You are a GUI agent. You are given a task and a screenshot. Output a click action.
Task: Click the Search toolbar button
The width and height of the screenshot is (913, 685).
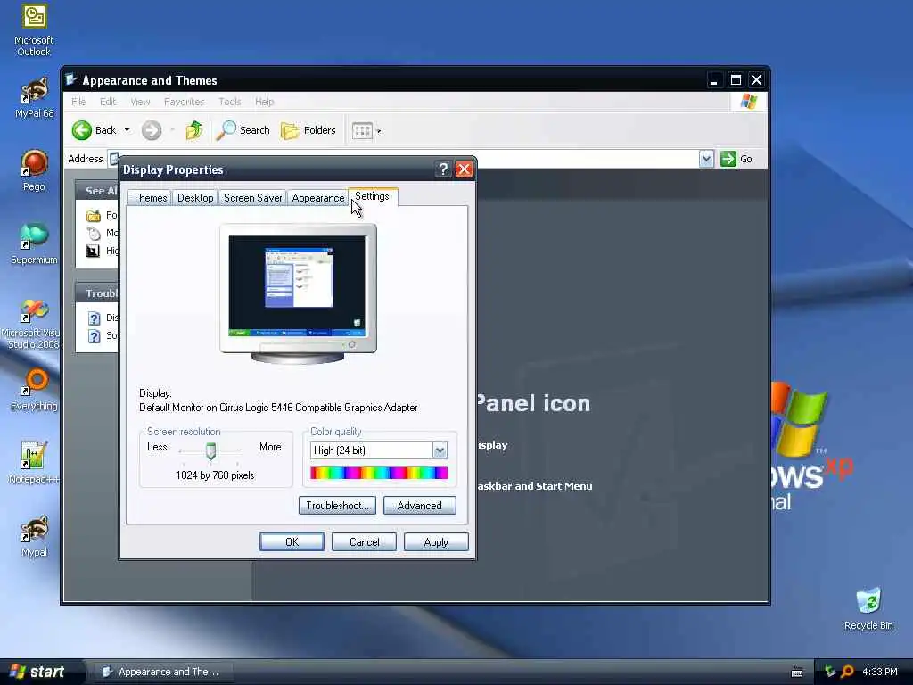coord(243,130)
